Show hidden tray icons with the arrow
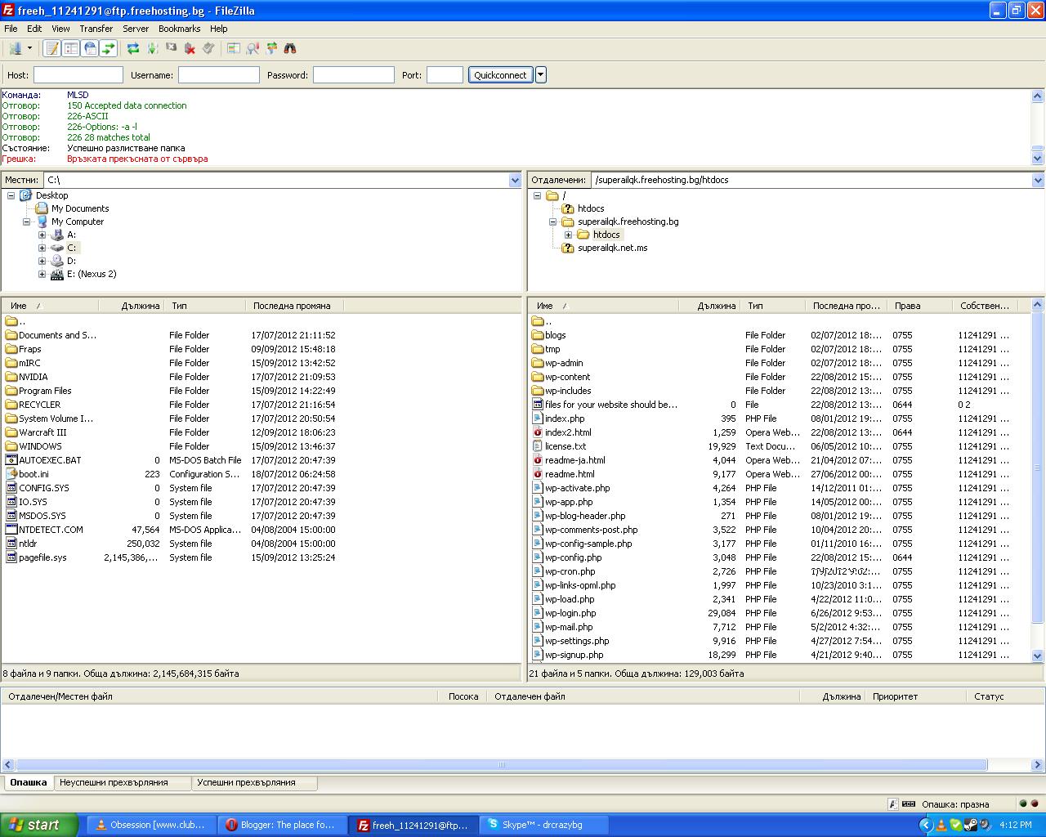 926,826
